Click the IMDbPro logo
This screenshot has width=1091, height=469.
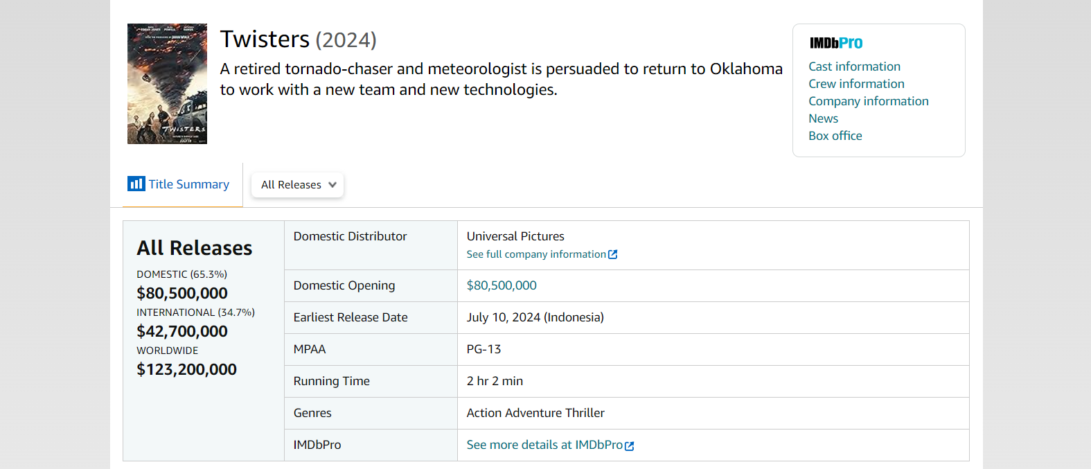836,43
